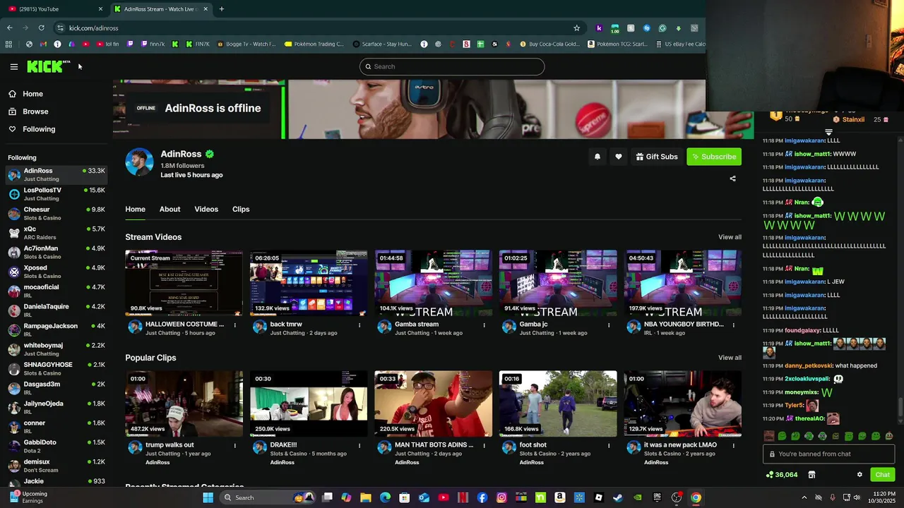Open options menu for back tmrw video
Image resolution: width=904 pixels, height=508 pixels.
pyautogui.click(x=359, y=325)
